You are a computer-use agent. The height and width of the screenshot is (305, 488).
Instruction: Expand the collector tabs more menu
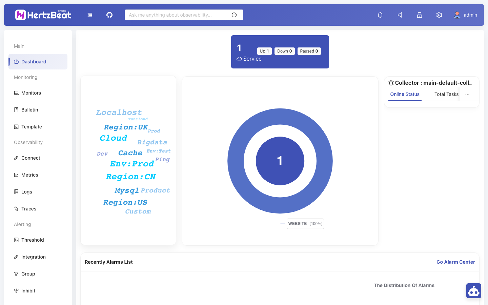click(x=467, y=94)
